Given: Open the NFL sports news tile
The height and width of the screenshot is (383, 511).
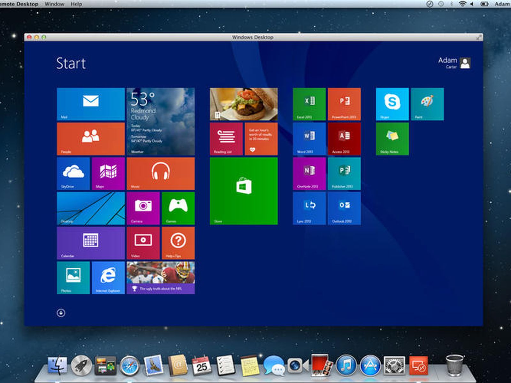Looking at the screenshot, I should click(161, 278).
